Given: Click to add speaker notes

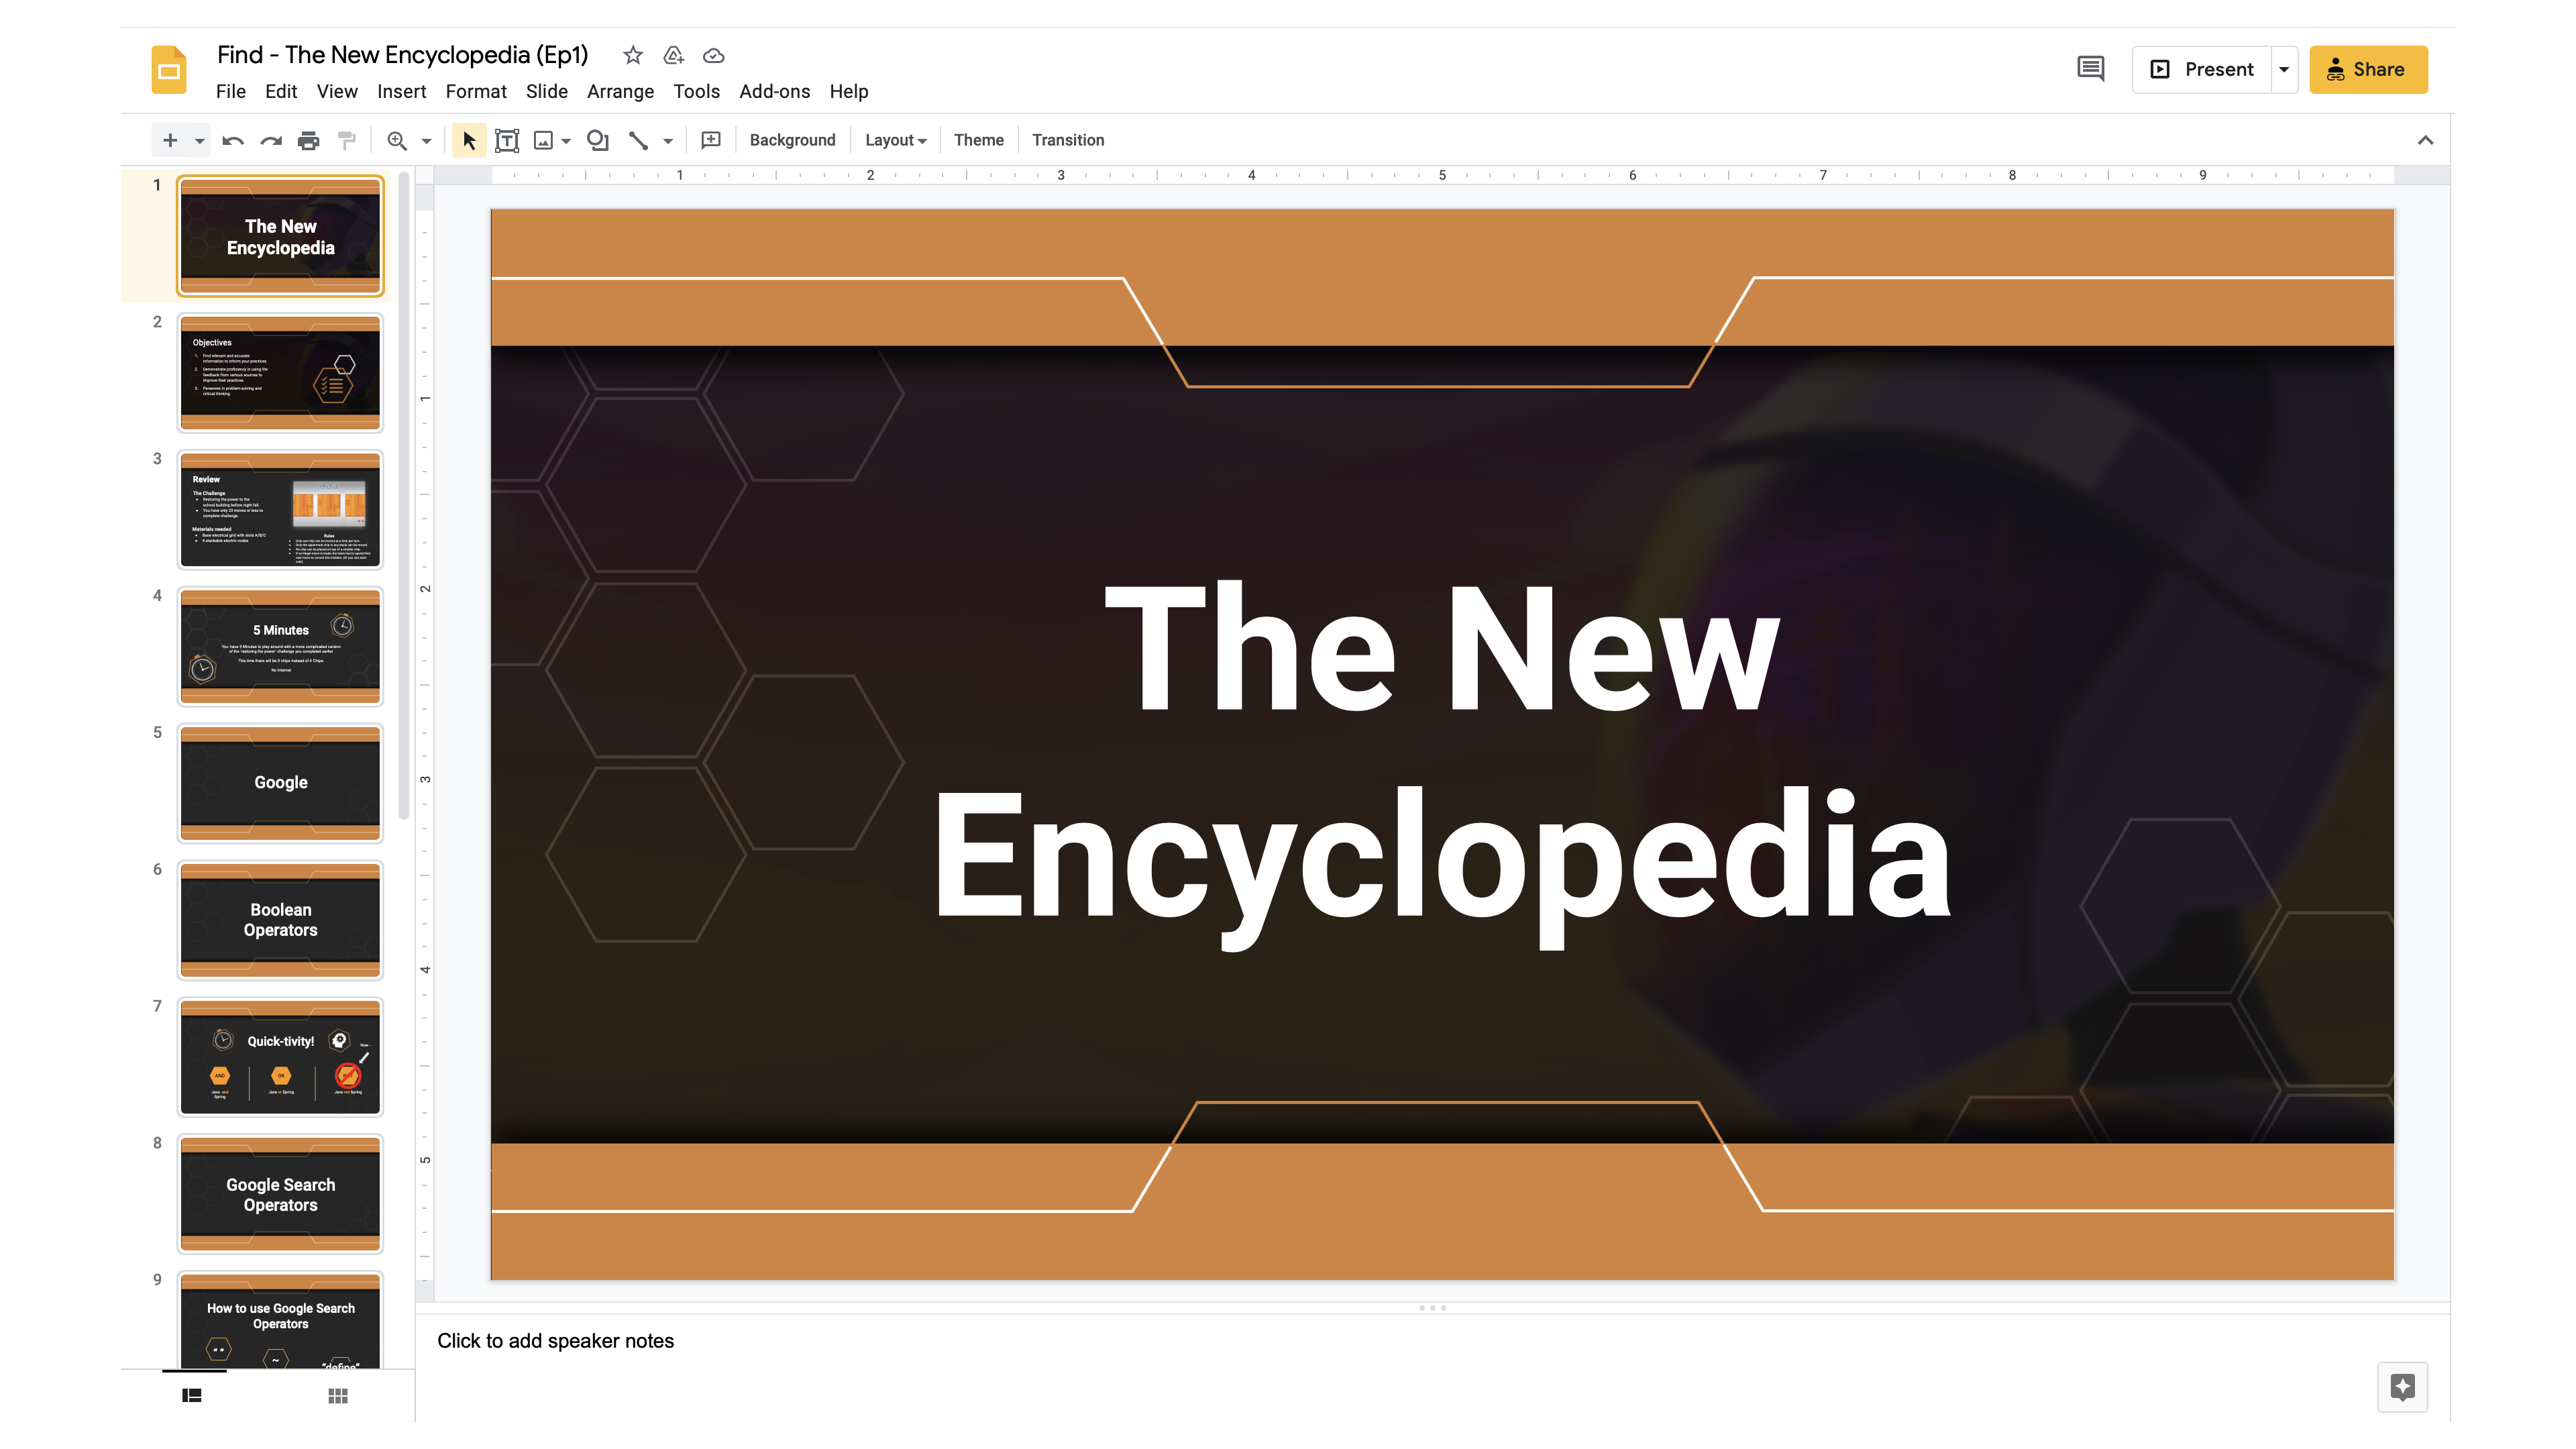Looking at the screenshot, I should point(555,1341).
